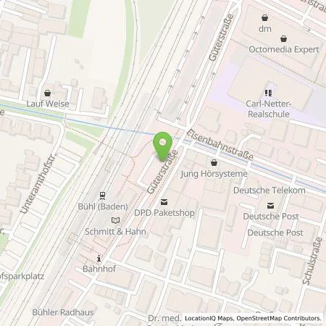Select the Unteramthofstr. street label
The height and width of the screenshot is (326, 326).
click(38, 183)
